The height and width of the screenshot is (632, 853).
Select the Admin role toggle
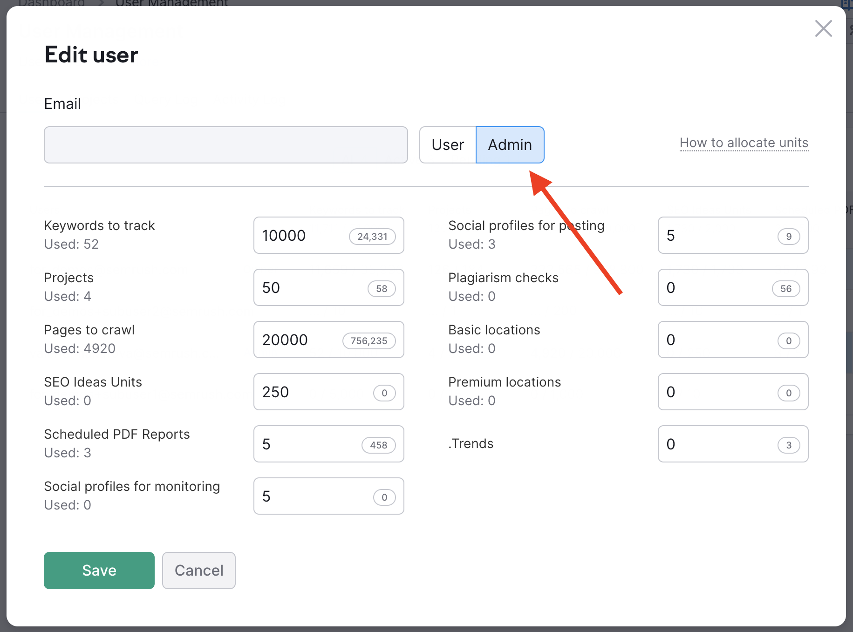510,145
